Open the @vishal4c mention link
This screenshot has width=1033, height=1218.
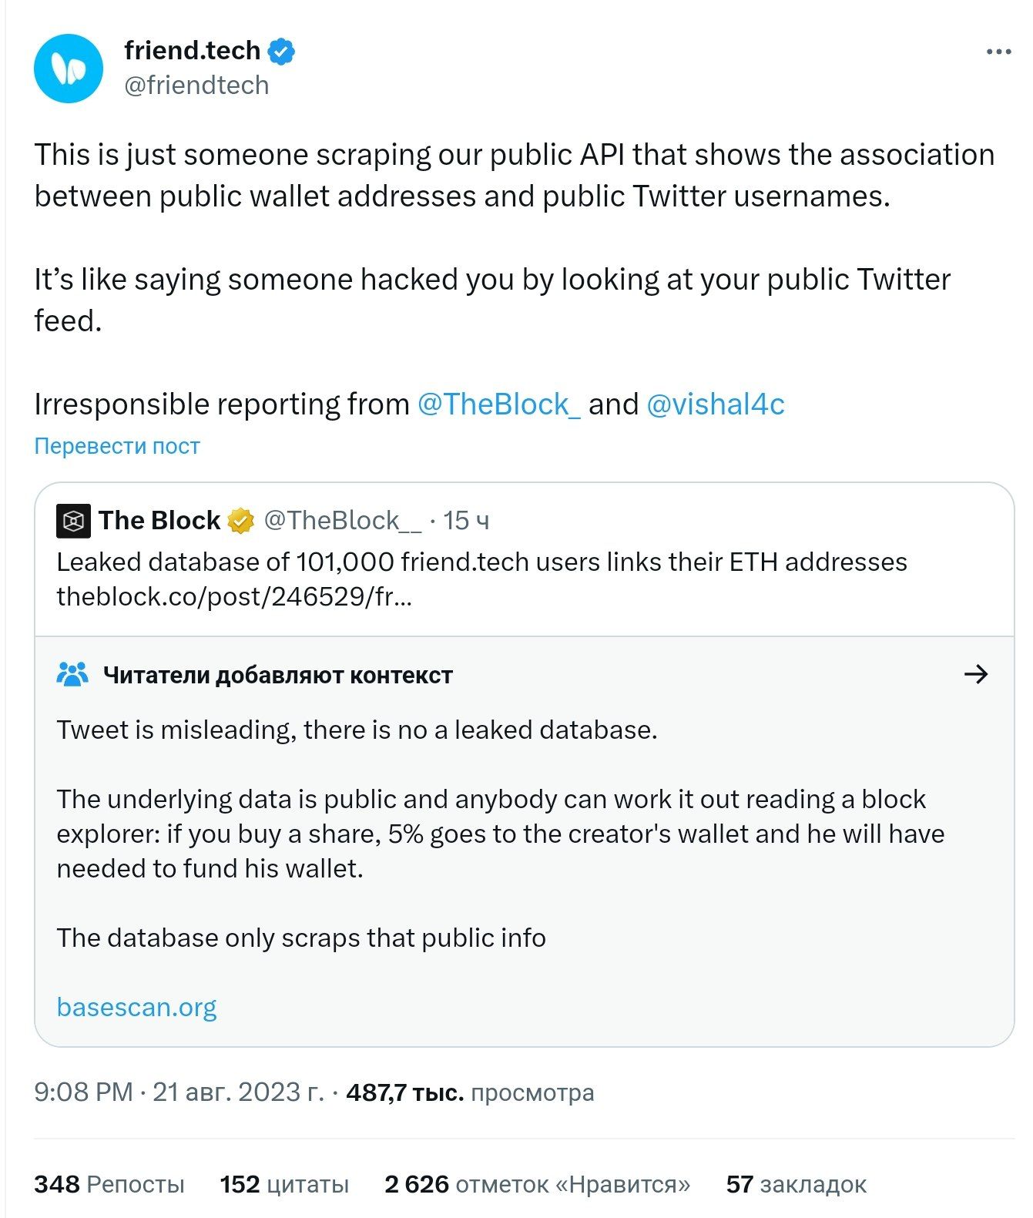coord(715,404)
